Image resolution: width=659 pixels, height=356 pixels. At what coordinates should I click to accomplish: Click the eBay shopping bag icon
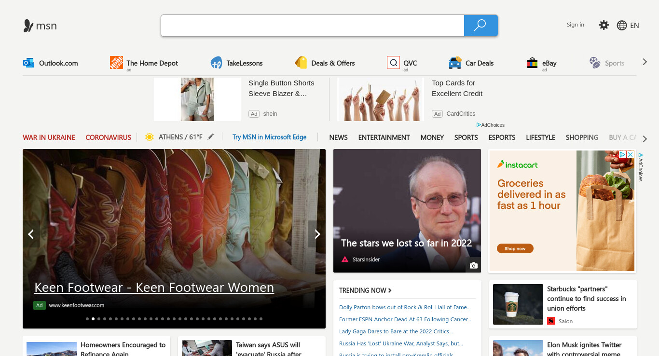tap(532, 63)
